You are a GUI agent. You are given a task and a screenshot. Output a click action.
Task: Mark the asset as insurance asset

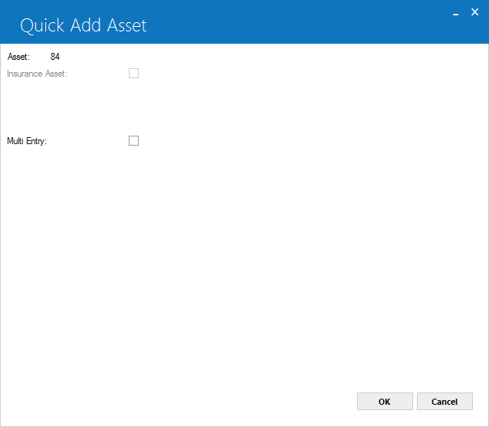click(133, 74)
